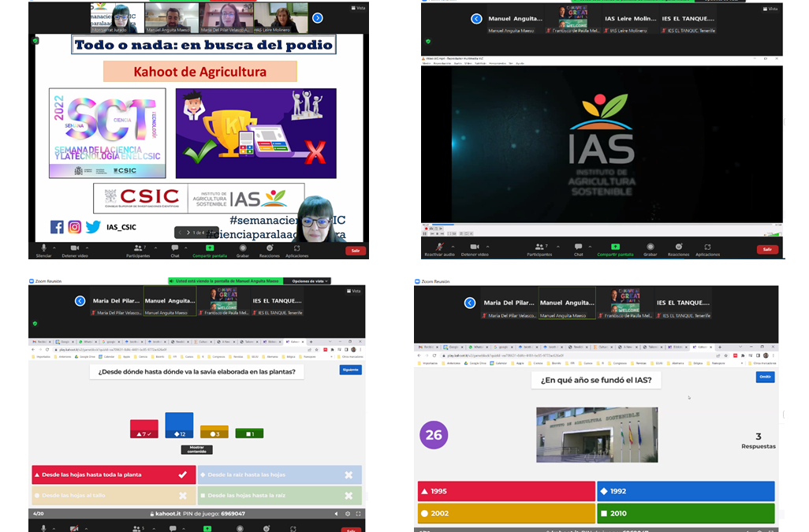Image resolution: width=809 pixels, height=532 pixels.
Task: Click Kahoot volume control in bottom-left game bar
Action: (x=337, y=514)
